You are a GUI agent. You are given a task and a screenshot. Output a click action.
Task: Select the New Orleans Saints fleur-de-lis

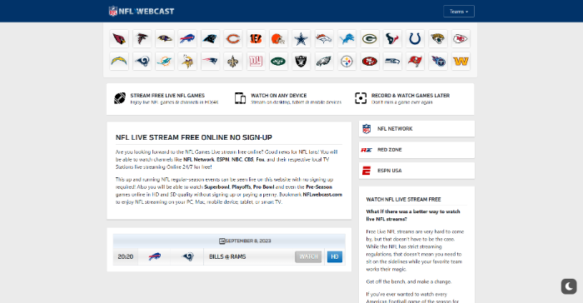coord(233,62)
